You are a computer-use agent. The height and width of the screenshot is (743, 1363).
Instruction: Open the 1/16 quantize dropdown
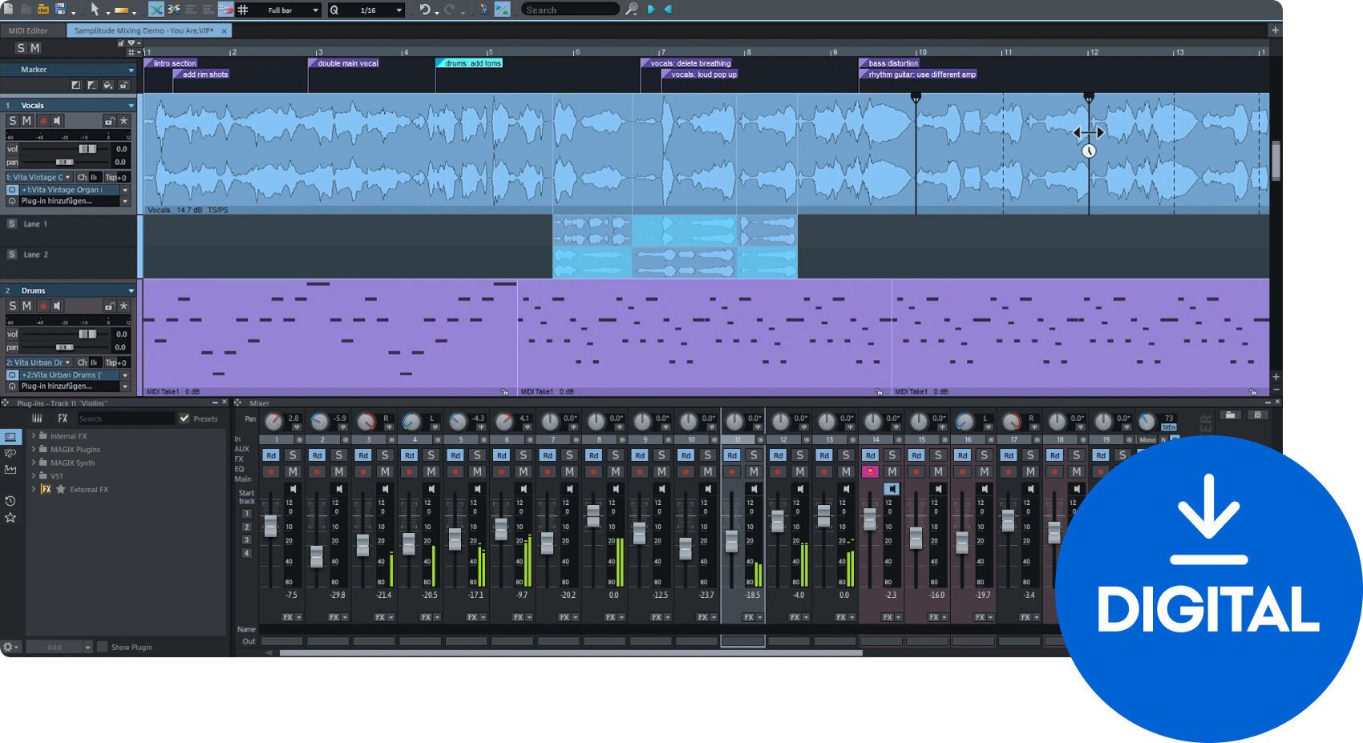click(398, 10)
